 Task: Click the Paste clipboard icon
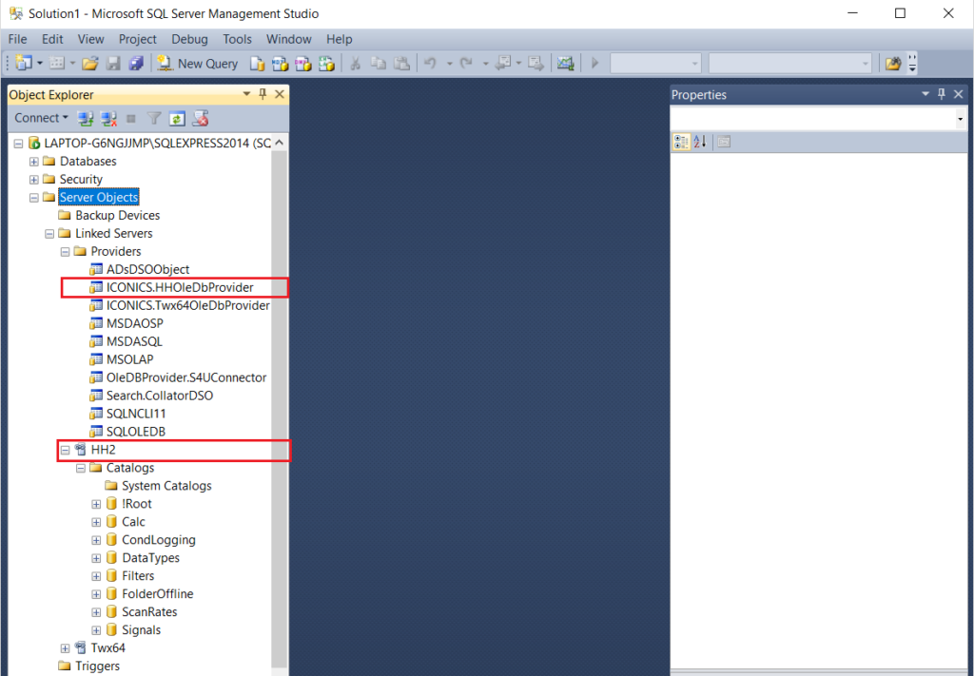pos(402,63)
